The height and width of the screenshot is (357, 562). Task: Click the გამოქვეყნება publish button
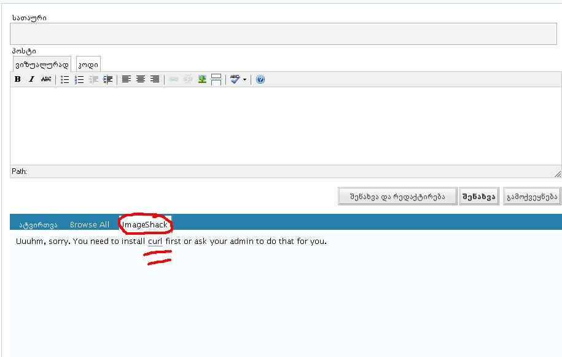pyautogui.click(x=532, y=197)
